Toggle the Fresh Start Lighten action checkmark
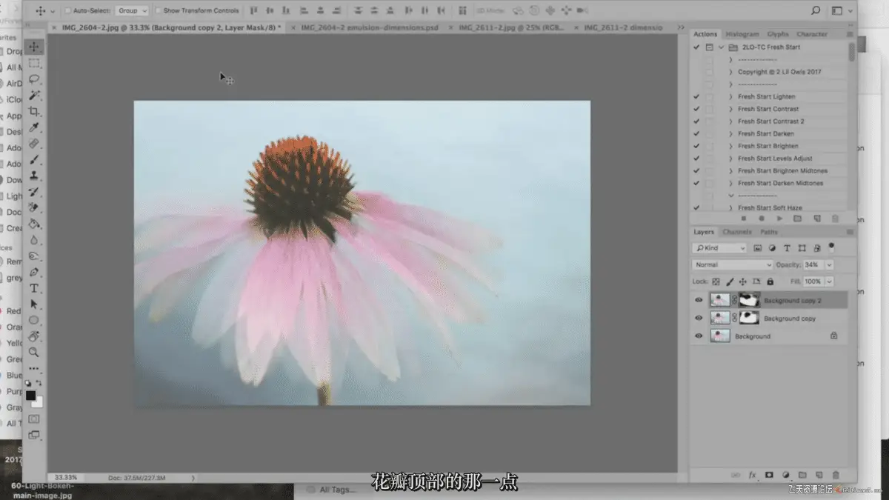889x500 pixels. [x=696, y=96]
